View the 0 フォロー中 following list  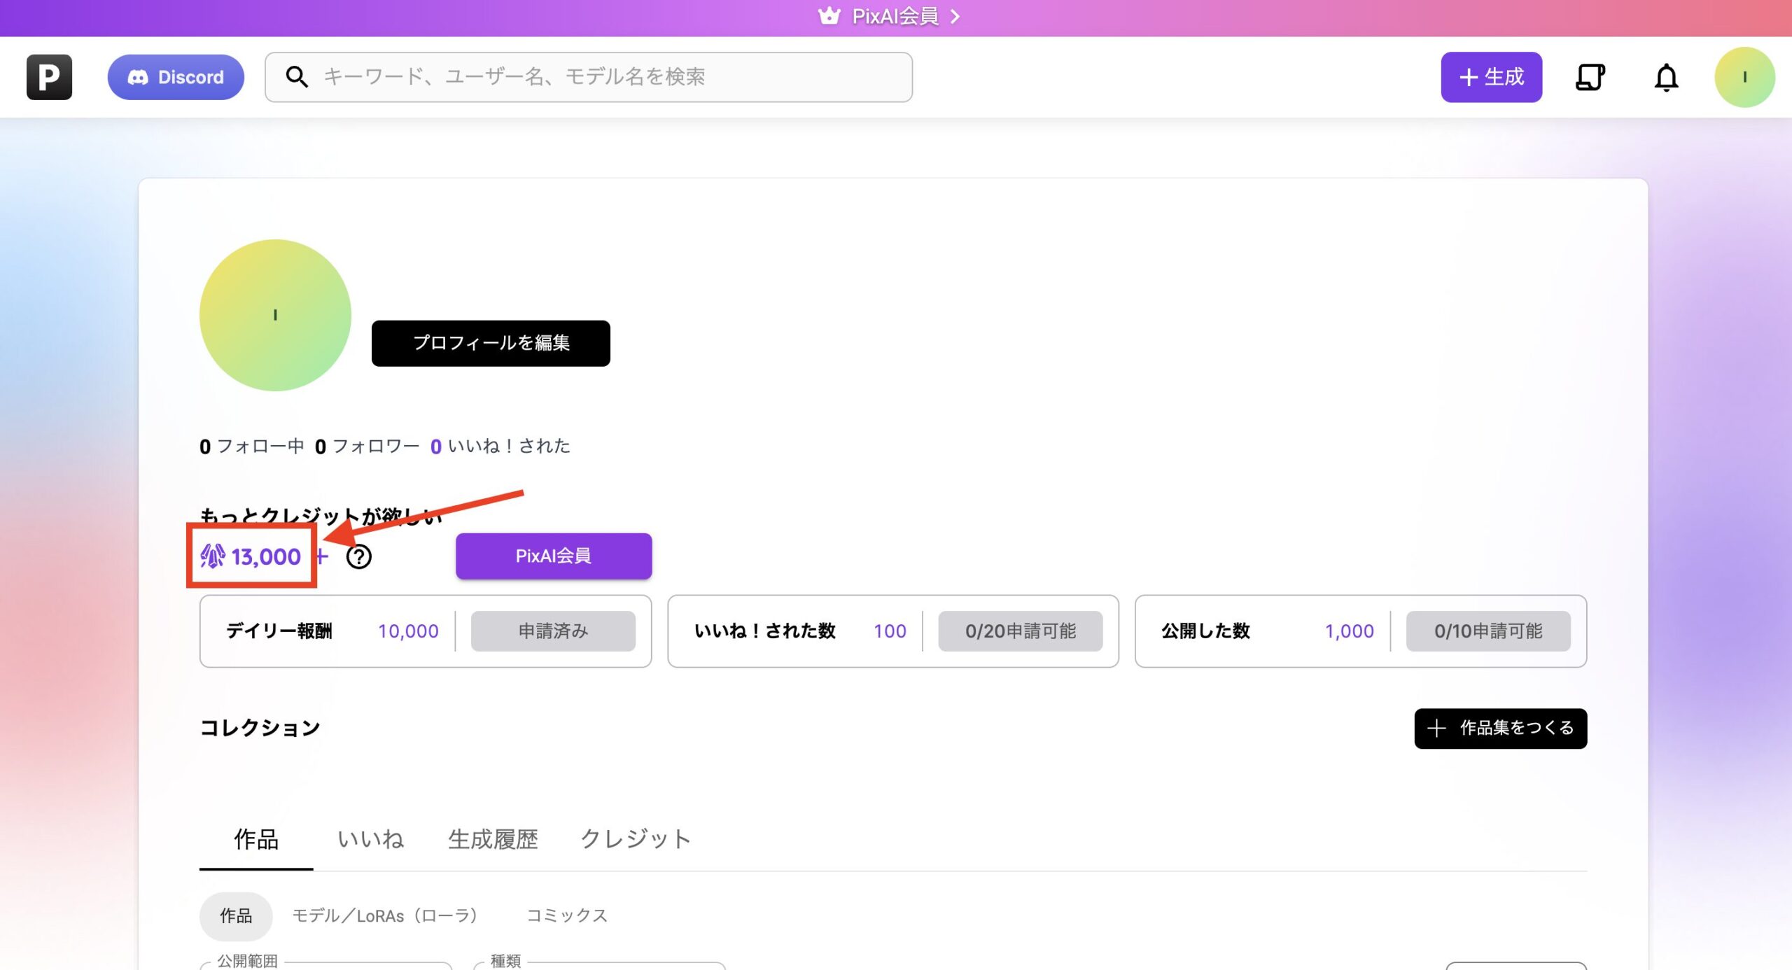tap(252, 447)
